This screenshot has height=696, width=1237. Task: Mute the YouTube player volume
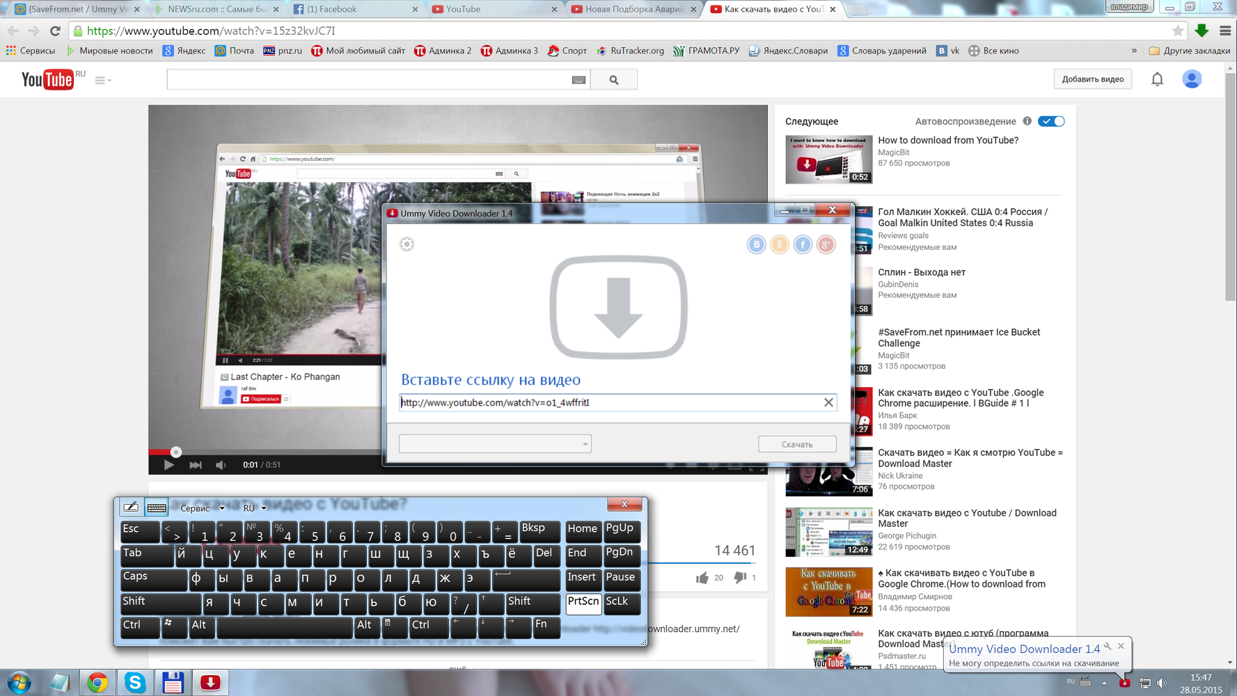221,464
